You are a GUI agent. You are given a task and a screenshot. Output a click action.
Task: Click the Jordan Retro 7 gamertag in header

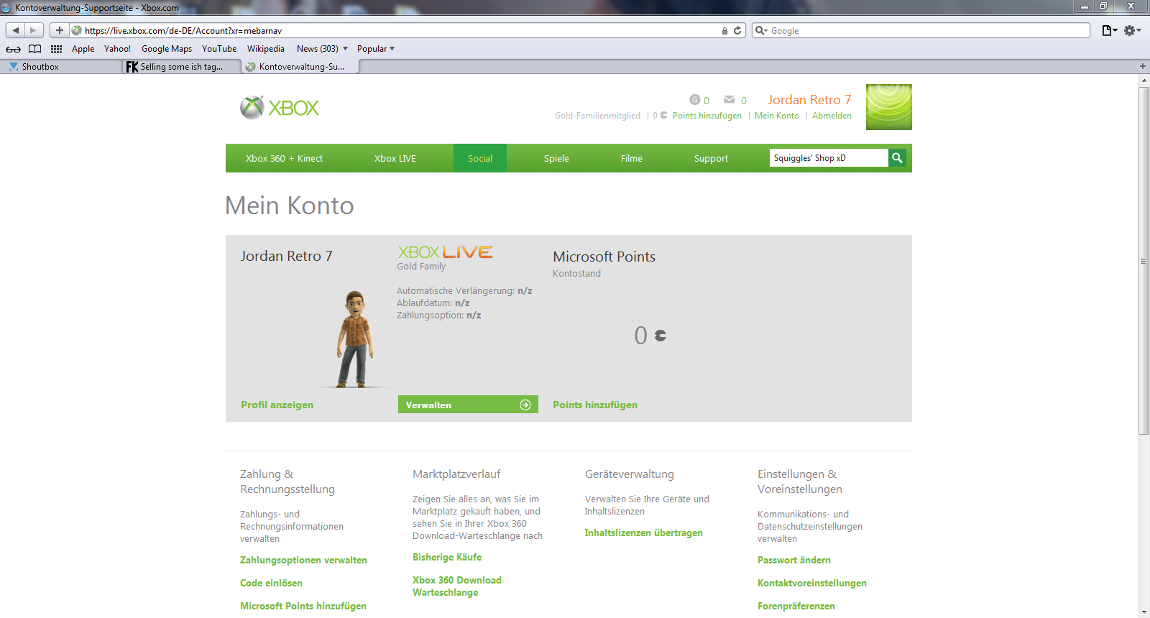pyautogui.click(x=809, y=100)
